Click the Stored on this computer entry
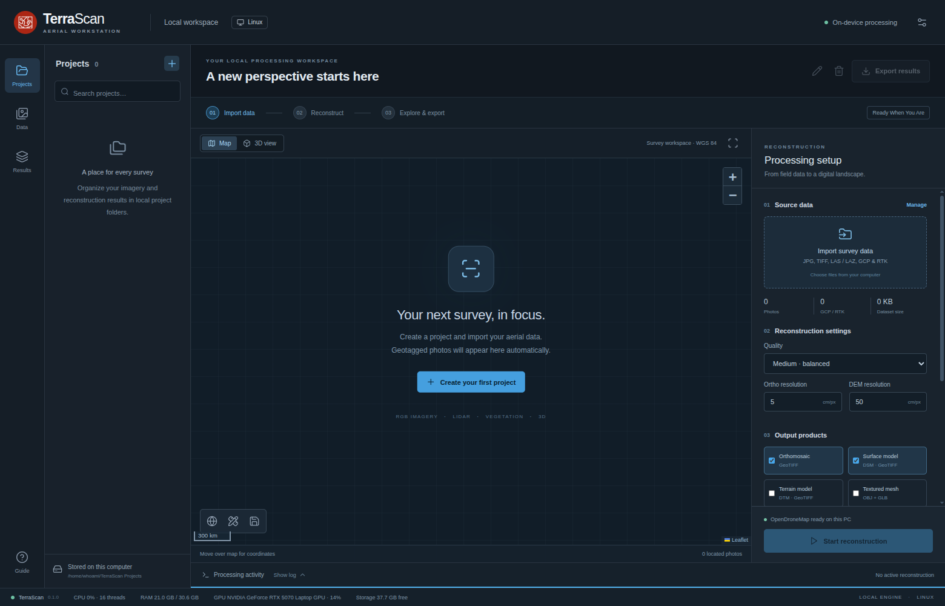Viewport: 945px width, 606px height. (118, 571)
